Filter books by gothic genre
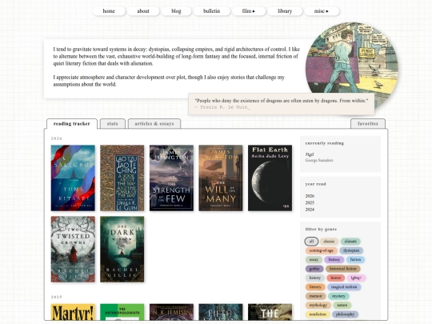 [x=314, y=269]
